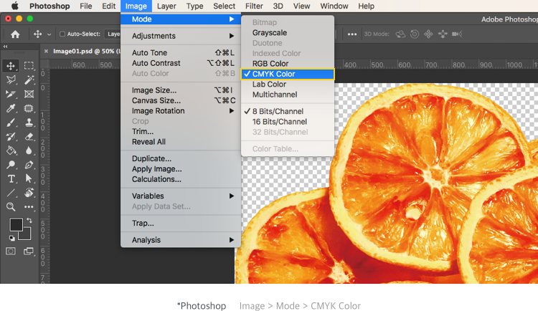Select the Eraser tool

point(29,136)
